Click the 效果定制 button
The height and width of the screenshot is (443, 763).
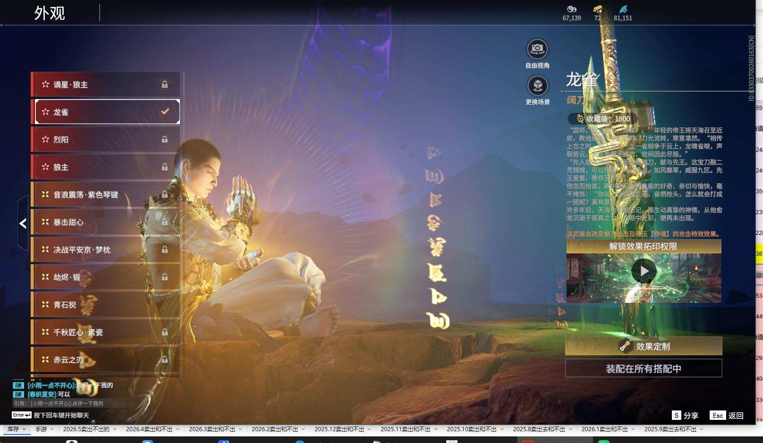pos(644,346)
